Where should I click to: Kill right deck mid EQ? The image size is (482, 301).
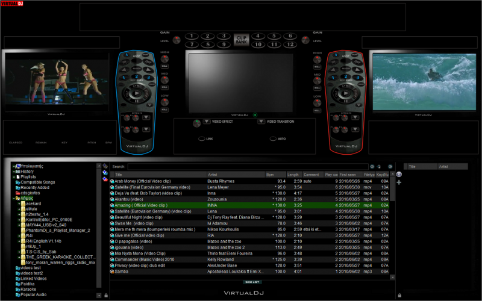[317, 88]
